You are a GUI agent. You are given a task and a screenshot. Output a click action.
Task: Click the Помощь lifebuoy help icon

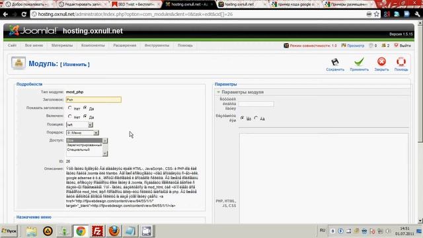(x=401, y=61)
